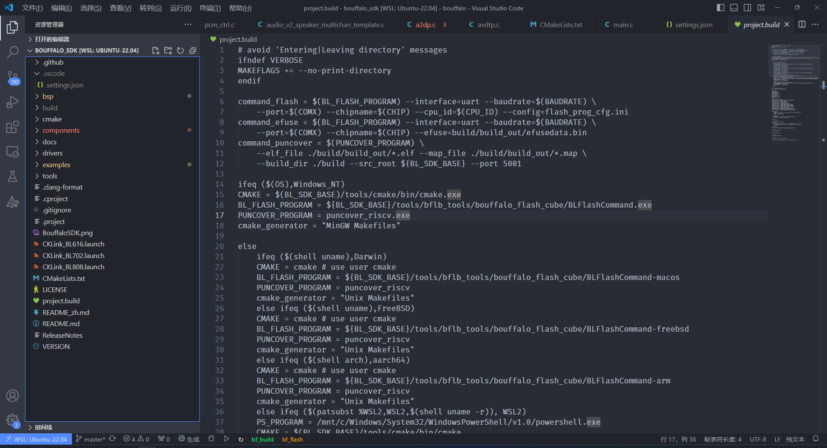The image size is (827, 448).
Task: Open the Accounts menu
Action: tap(12, 395)
